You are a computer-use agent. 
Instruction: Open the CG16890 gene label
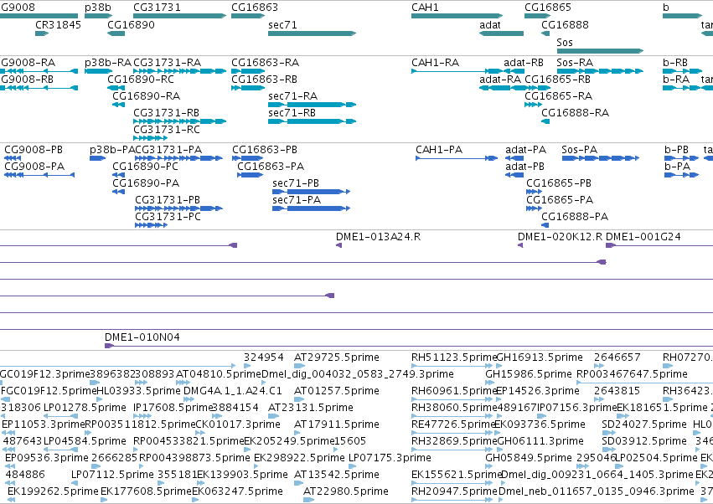pos(131,24)
